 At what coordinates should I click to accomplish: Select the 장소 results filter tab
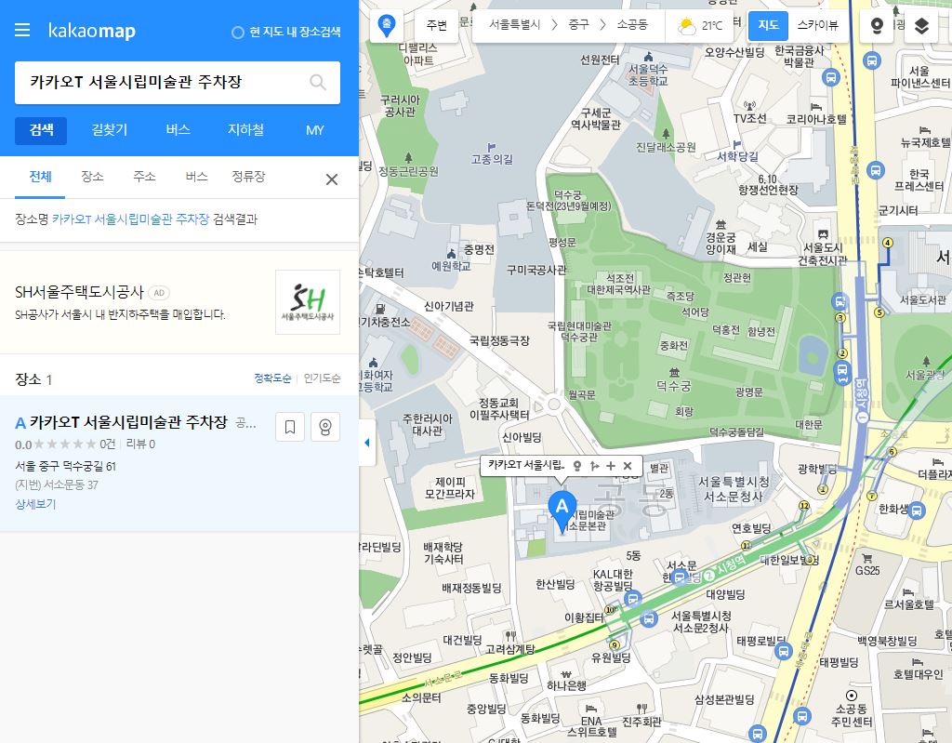(92, 177)
